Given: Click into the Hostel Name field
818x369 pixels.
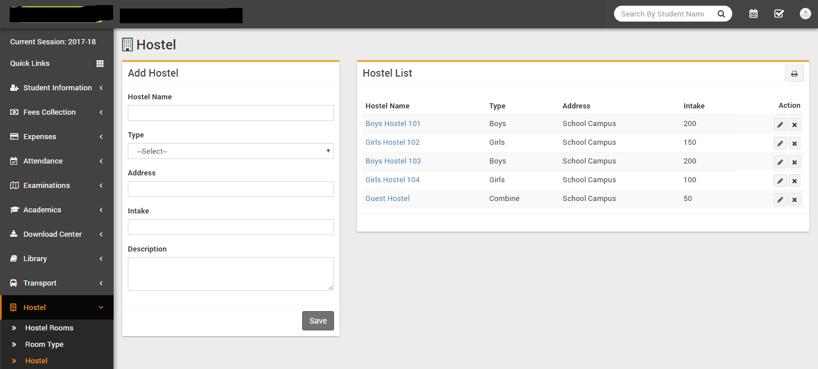Looking at the screenshot, I should point(231,113).
